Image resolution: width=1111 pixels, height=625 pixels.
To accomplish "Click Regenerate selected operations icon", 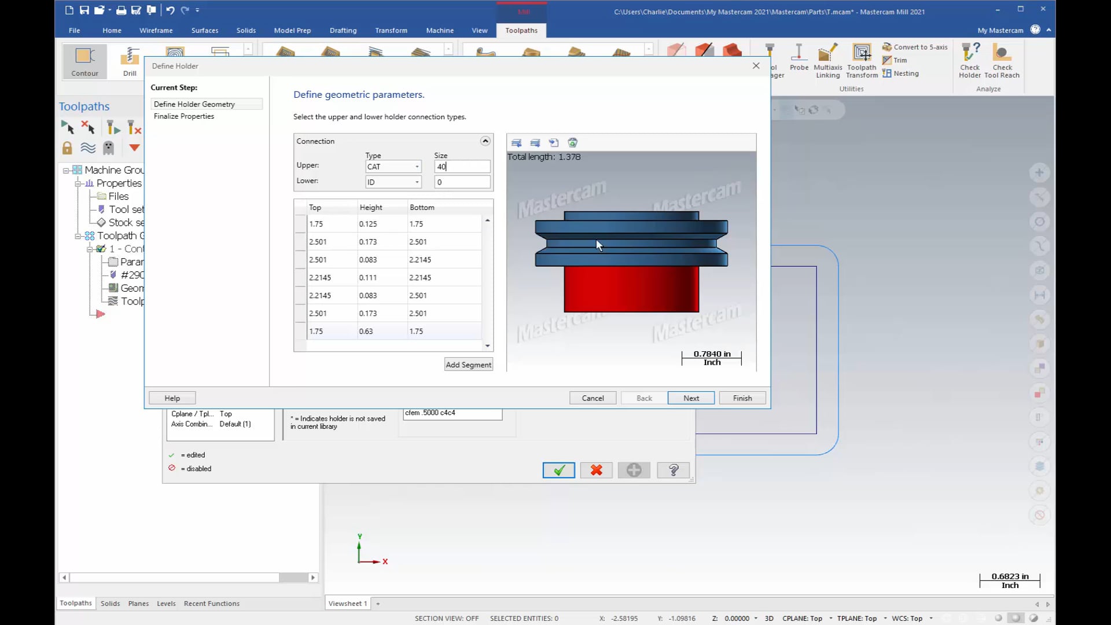I will click(x=112, y=127).
